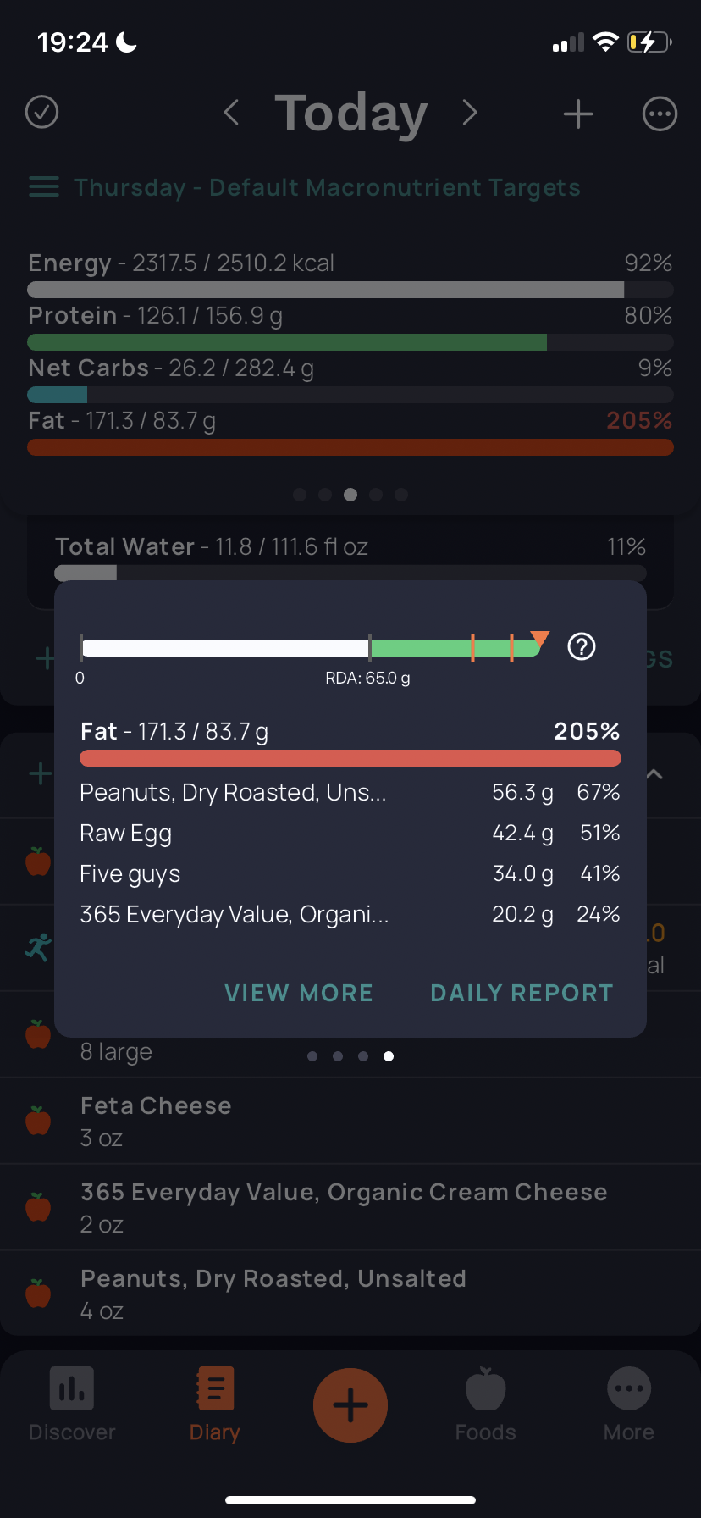Select the Diary tab icon
The width and height of the screenshot is (701, 1518).
click(215, 1389)
